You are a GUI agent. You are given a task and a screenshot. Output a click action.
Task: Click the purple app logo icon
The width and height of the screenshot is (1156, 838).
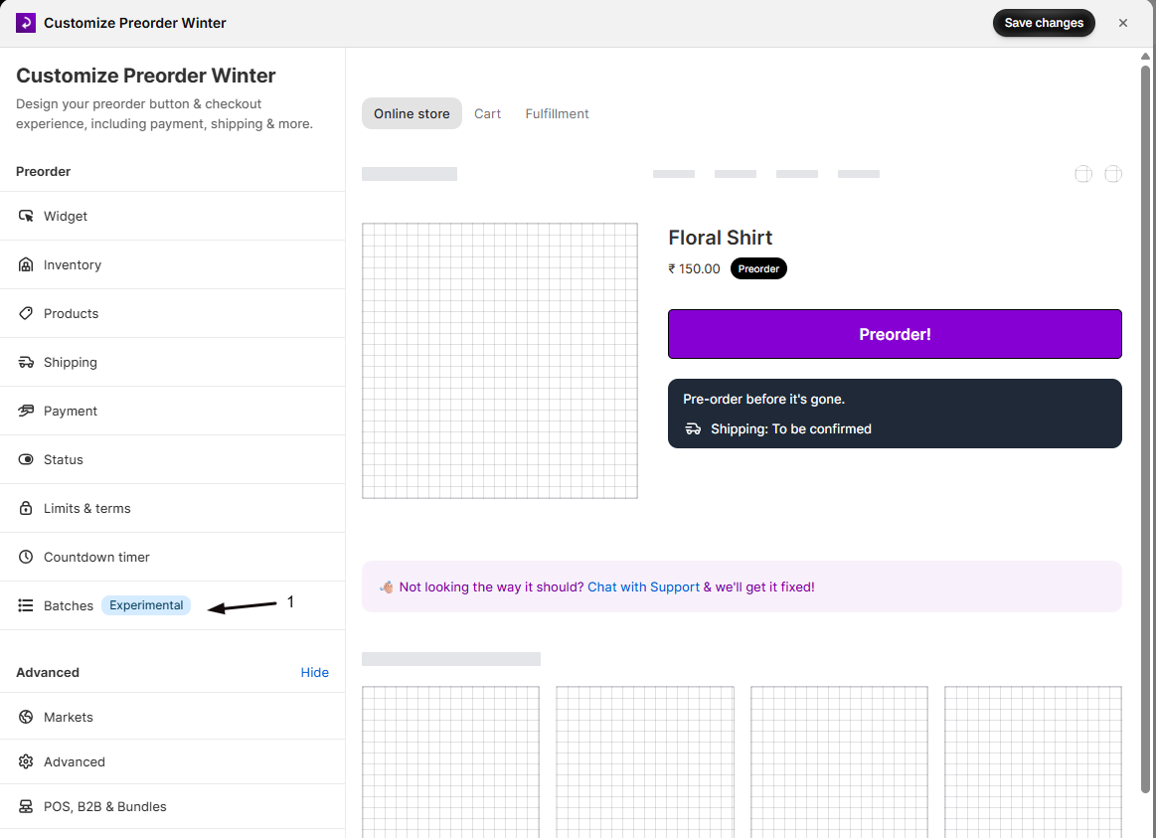point(26,23)
